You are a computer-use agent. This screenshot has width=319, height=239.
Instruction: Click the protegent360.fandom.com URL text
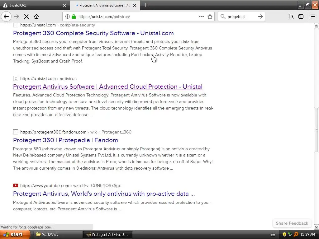[76, 132]
